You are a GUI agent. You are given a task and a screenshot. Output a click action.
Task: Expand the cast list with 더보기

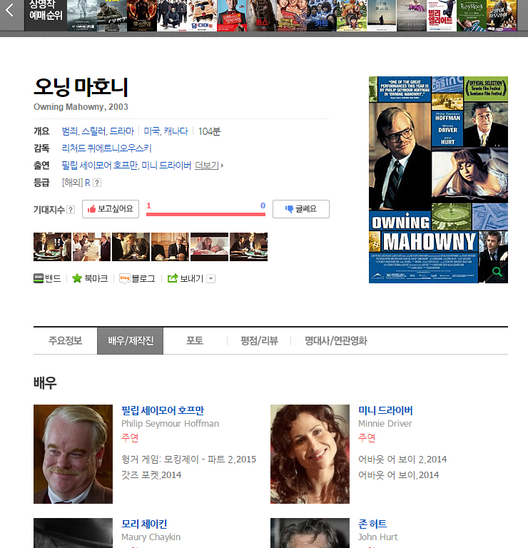(208, 166)
